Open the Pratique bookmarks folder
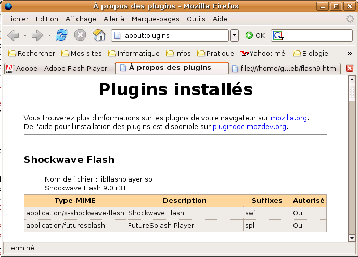Image resolution: width=358 pixels, height=257 pixels. (x=215, y=53)
